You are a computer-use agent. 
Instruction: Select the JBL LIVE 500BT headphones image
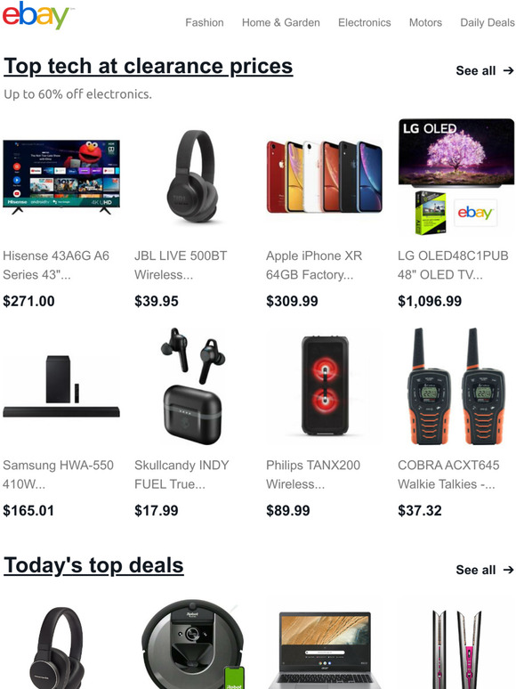(193, 176)
